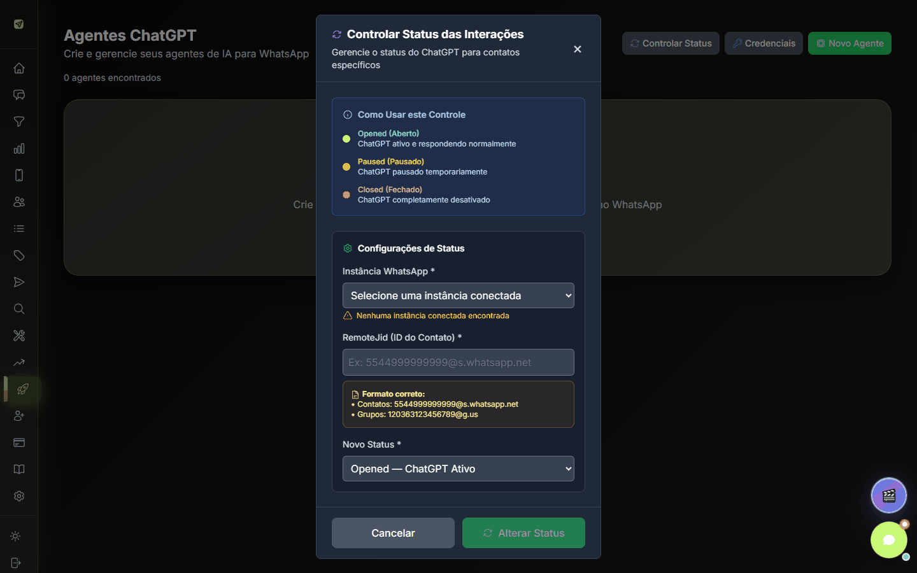917x573 pixels.
Task: Open the credit card billing sidebar icon
Action: click(x=19, y=442)
